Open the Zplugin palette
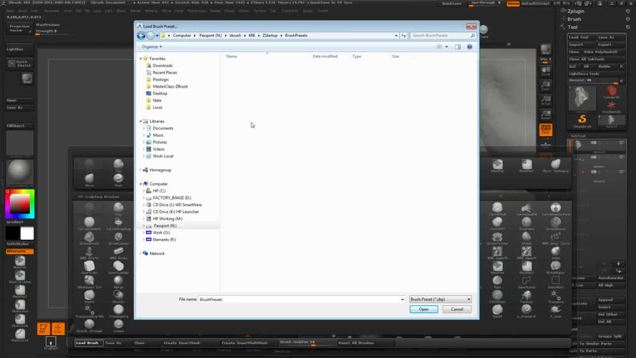Screen dimensions: 636x358 [576, 11]
